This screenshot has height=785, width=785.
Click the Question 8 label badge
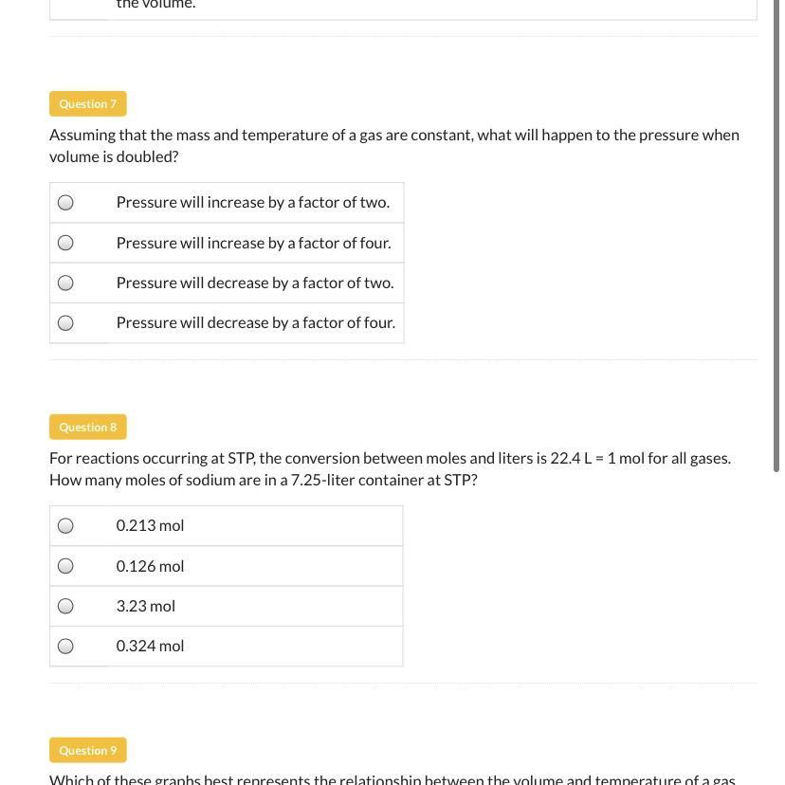(x=87, y=427)
